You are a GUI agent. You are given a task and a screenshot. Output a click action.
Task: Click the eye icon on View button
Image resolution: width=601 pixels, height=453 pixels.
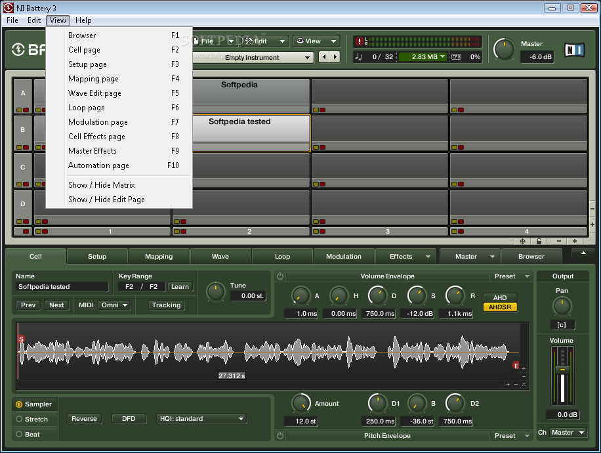click(x=300, y=41)
